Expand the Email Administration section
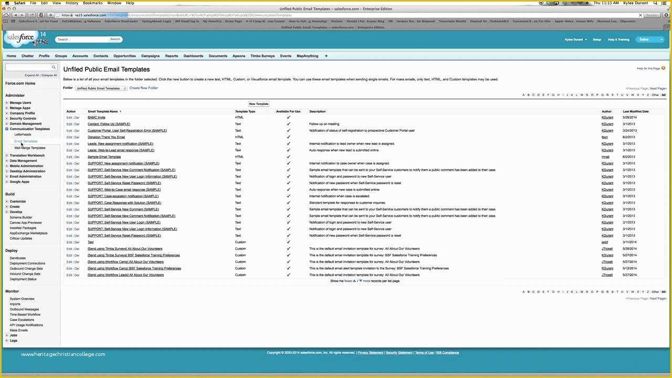This screenshot has width=672, height=378. coord(7,176)
